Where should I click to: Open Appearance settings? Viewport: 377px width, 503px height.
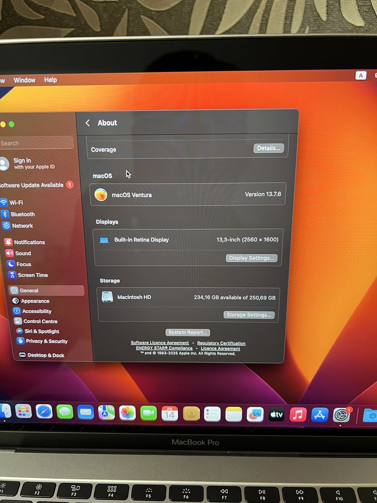(31, 301)
